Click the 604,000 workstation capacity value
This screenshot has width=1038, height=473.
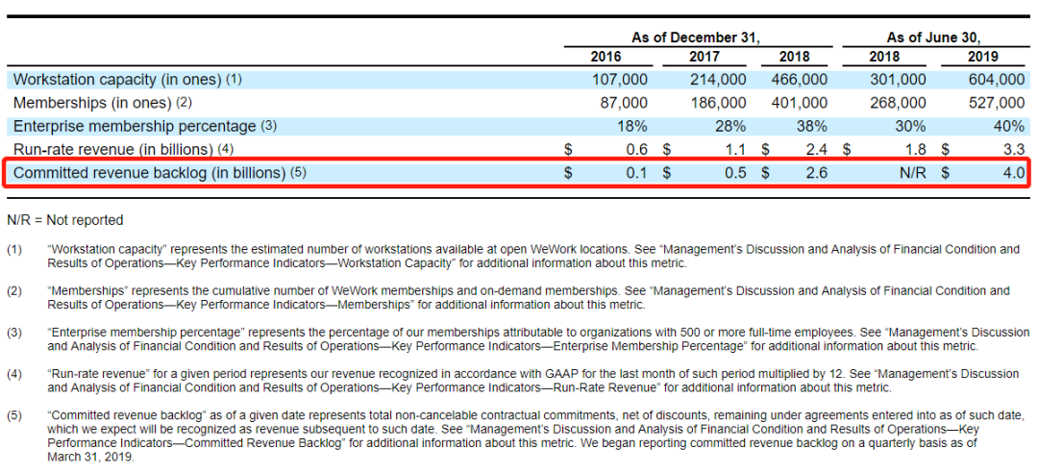pyautogui.click(x=997, y=80)
